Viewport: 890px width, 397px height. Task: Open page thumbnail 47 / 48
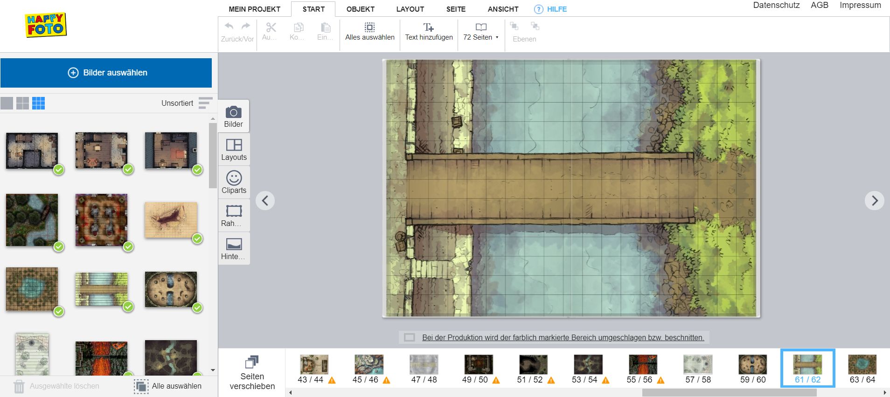pos(424,364)
